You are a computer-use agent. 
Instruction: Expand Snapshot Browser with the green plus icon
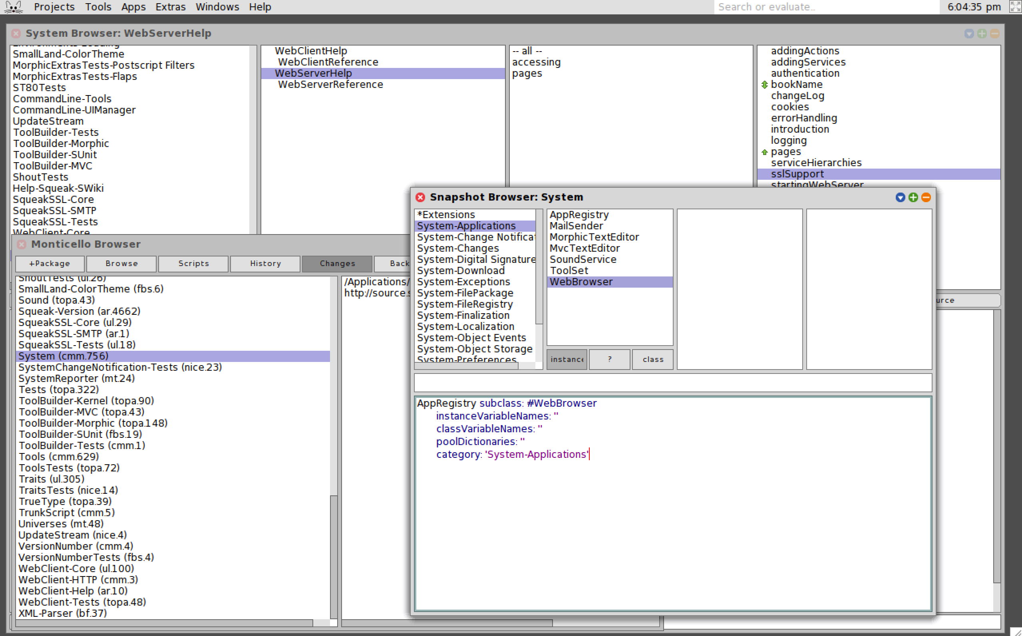(913, 197)
